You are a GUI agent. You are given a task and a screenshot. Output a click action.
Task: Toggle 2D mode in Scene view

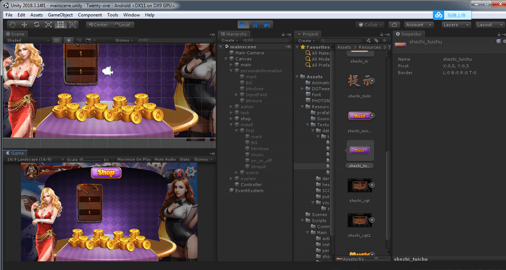click(x=57, y=40)
